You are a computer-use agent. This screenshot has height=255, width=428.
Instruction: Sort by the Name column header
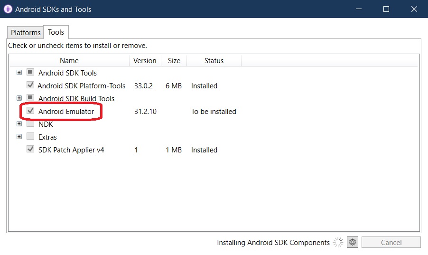[x=69, y=61]
